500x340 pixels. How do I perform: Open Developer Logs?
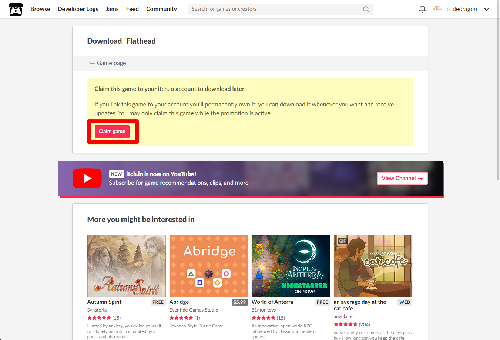coord(78,9)
